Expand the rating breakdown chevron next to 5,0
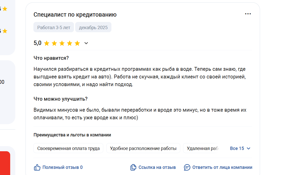 (86, 43)
